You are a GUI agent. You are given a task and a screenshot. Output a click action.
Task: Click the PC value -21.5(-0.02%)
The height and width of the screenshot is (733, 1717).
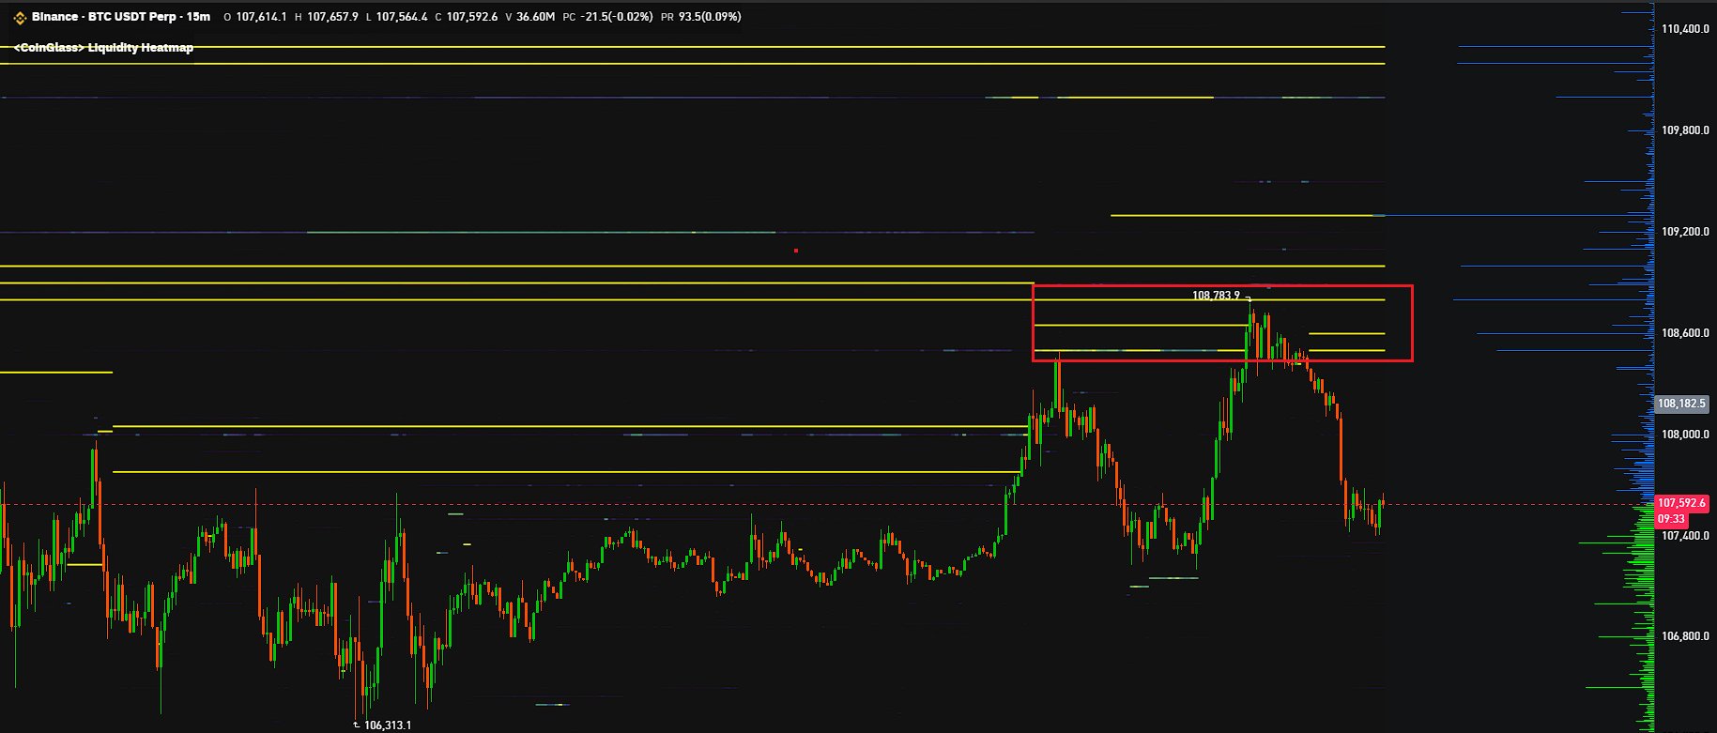(617, 17)
